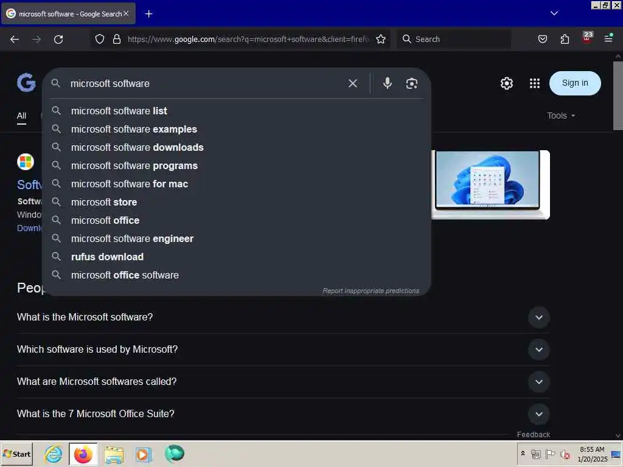The image size is (623, 467).
Task: Search by image with the camera icon
Action: coord(412,83)
